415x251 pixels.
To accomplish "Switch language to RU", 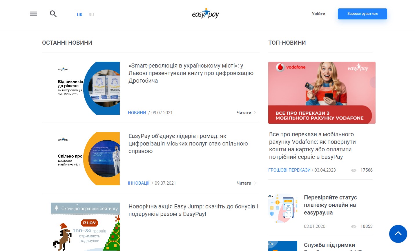I will [91, 15].
